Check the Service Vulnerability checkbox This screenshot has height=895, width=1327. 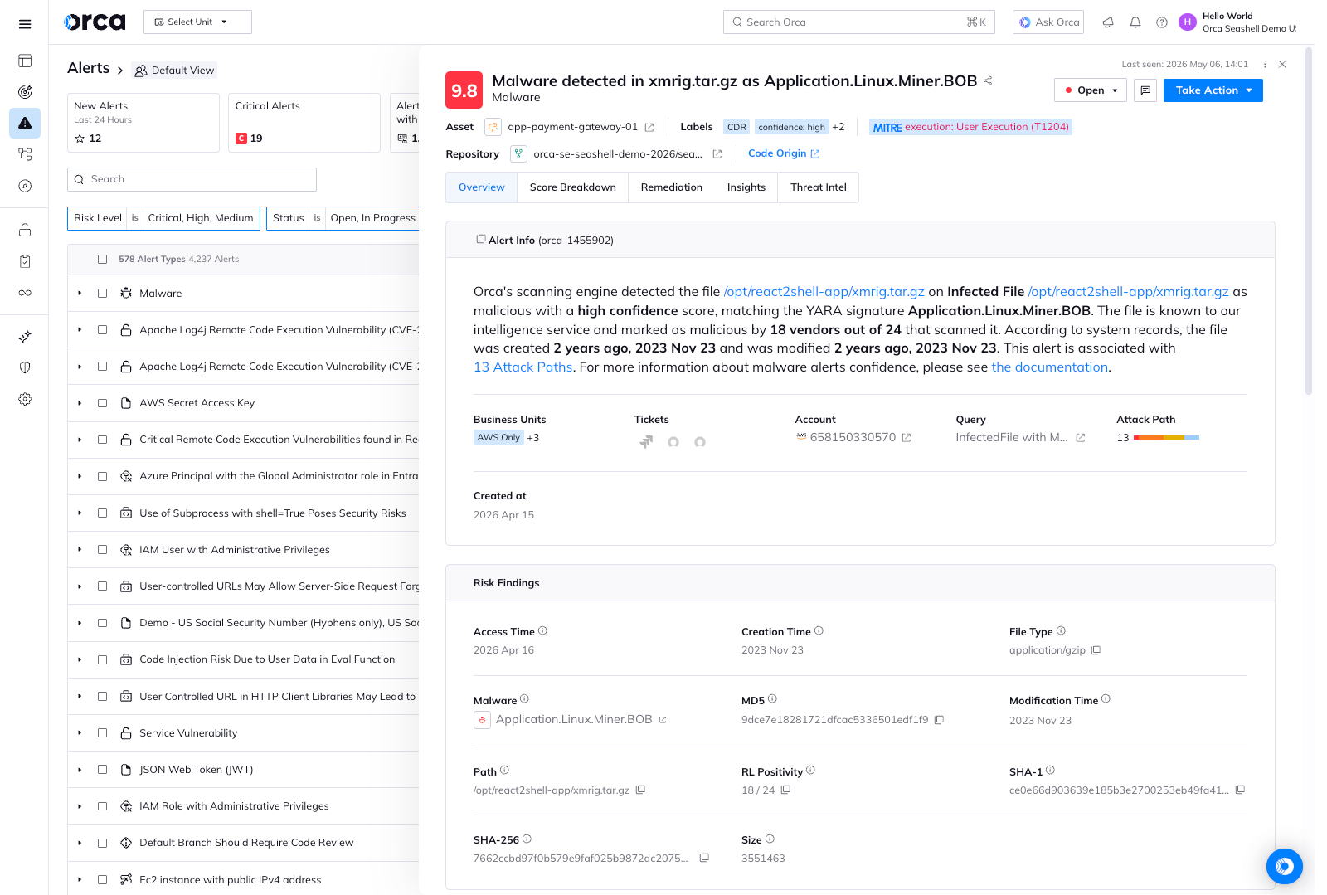[102, 733]
